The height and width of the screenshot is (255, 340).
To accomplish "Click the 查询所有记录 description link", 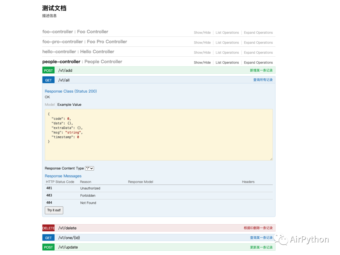I will pyautogui.click(x=263, y=80).
